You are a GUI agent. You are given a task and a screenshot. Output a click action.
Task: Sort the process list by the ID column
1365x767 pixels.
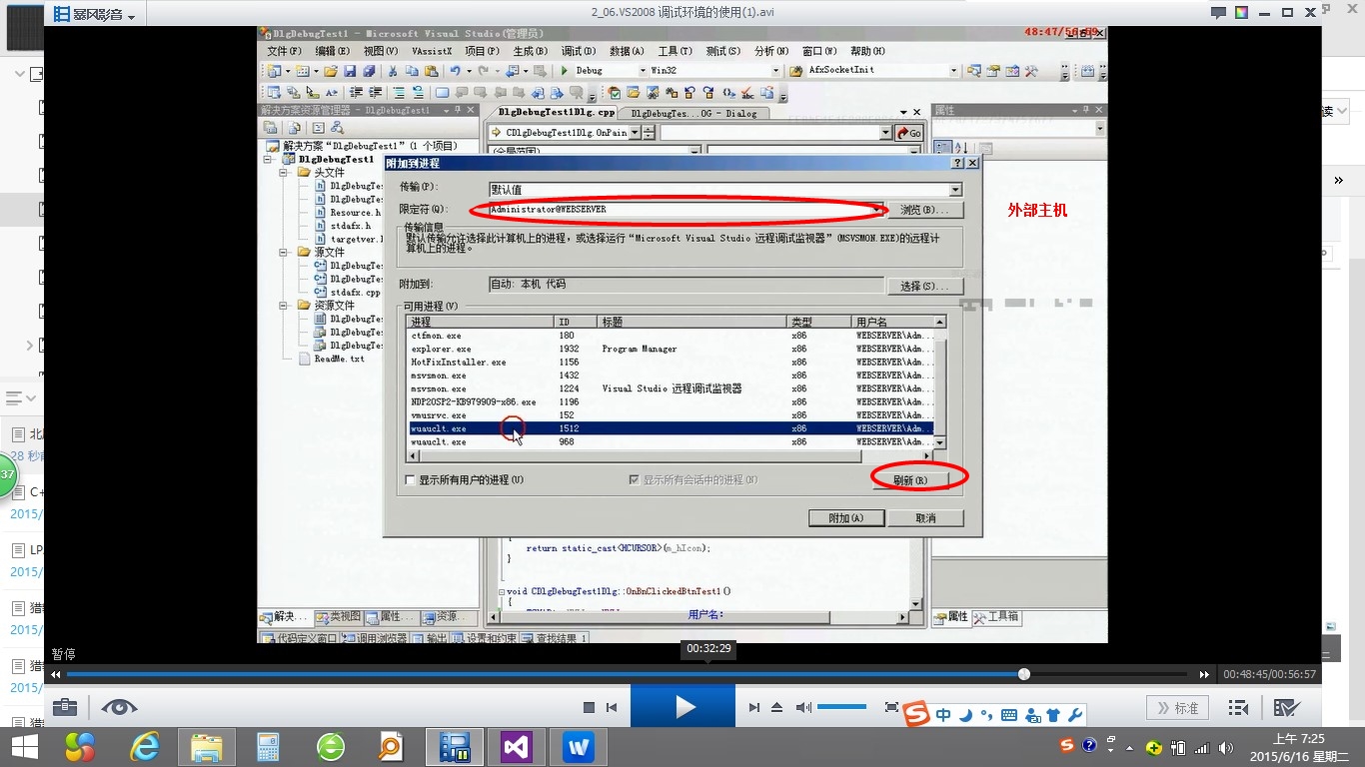click(576, 322)
